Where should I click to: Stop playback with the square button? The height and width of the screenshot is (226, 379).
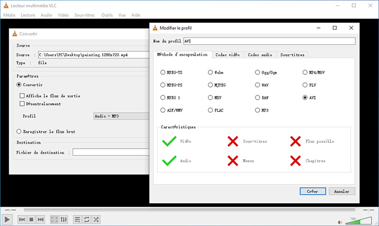[31, 220]
